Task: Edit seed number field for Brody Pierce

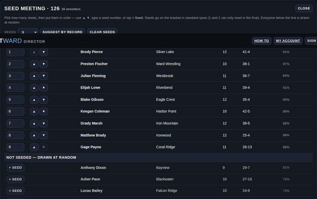Action: [x=15, y=52]
